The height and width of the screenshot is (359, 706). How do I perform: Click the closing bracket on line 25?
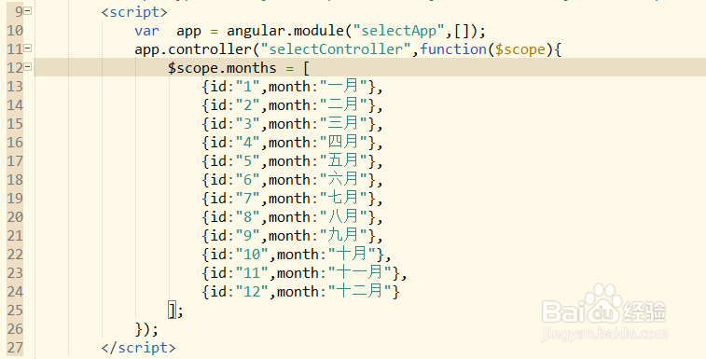coord(172,311)
